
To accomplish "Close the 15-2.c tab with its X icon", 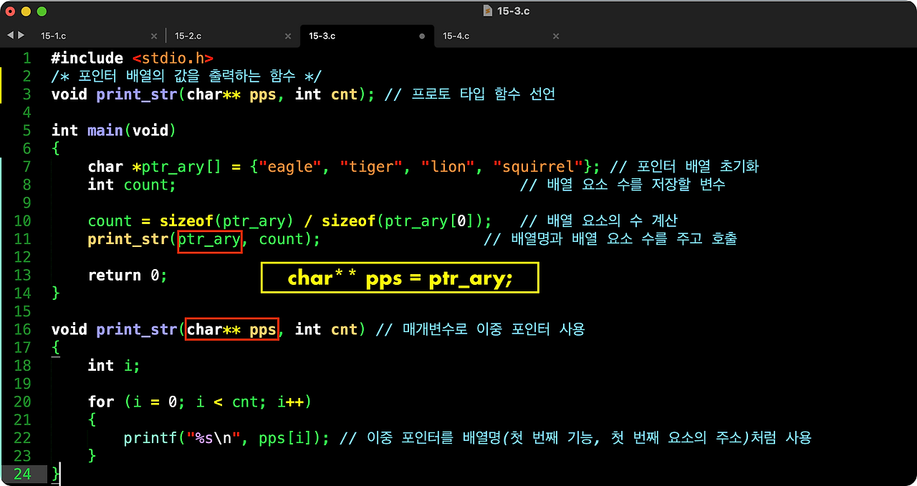I will point(288,34).
